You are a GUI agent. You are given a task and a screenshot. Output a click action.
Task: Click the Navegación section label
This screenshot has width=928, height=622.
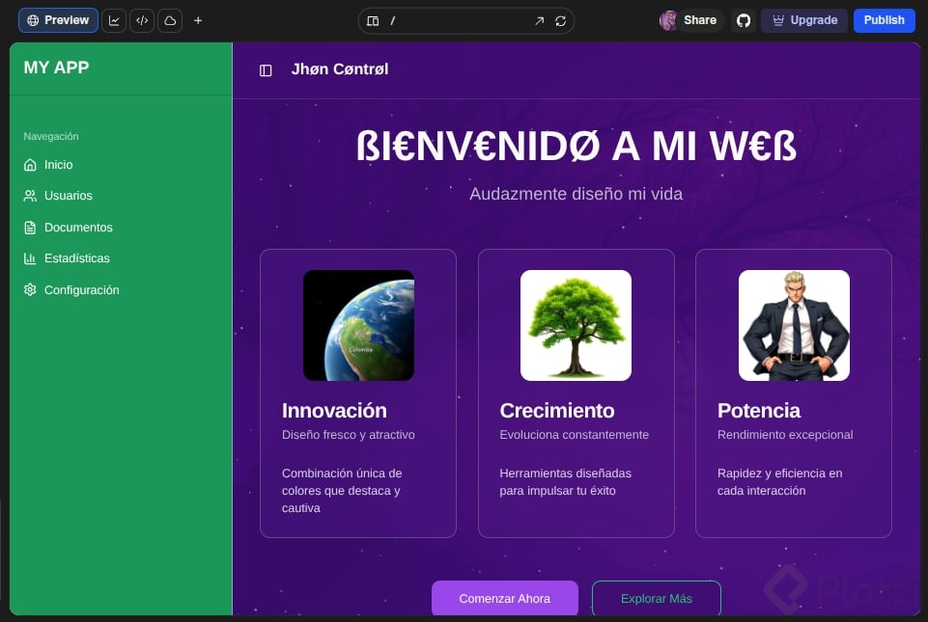[51, 137]
